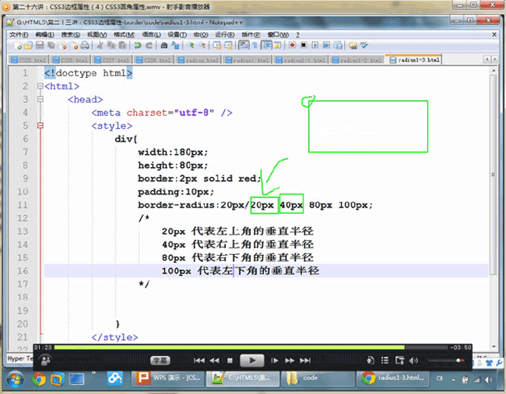The image size is (506, 394).
Task: Switch to the CSS5.html tab
Action: point(29,60)
